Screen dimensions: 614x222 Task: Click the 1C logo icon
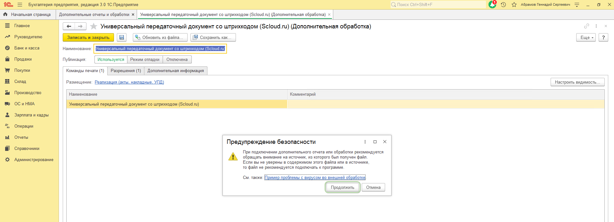pos(8,5)
